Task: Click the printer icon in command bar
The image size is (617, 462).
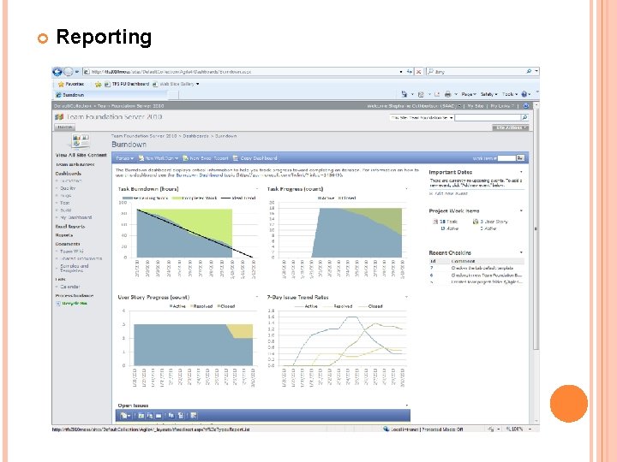Action: (447, 94)
